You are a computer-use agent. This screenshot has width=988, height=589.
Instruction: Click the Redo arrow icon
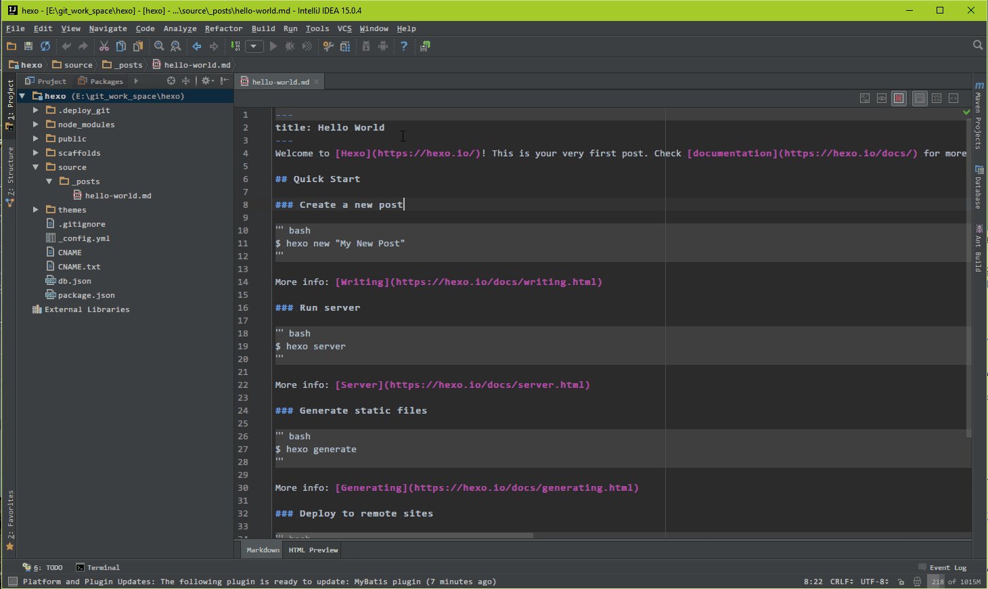(83, 46)
